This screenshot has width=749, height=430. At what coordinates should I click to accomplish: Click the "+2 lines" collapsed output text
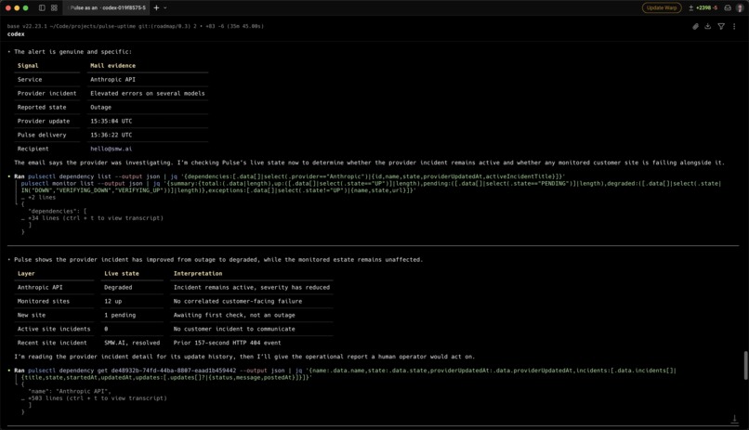click(42, 197)
